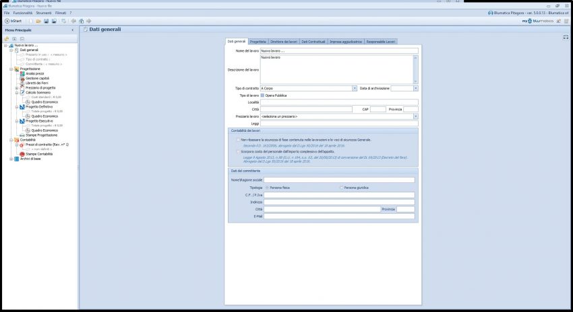Open the File menu

click(x=7, y=13)
